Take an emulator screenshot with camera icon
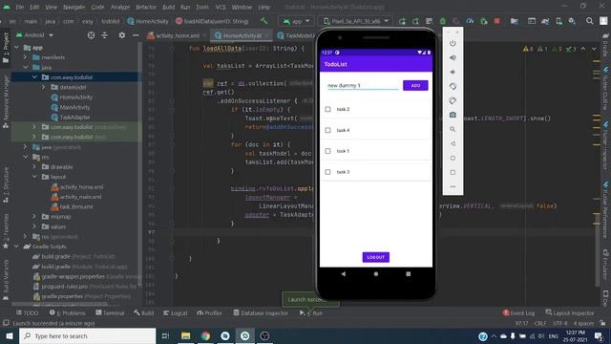Viewport: 611px width, 344px height. [x=453, y=115]
